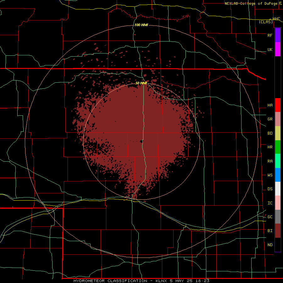Click the 'UK' legend label
283x283 pixels.
click(x=270, y=49)
